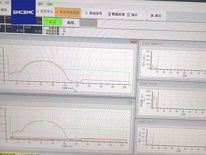Click the 峰值压力 trend plot area
The height and width of the screenshot is (155, 206).
(x=178, y=61)
